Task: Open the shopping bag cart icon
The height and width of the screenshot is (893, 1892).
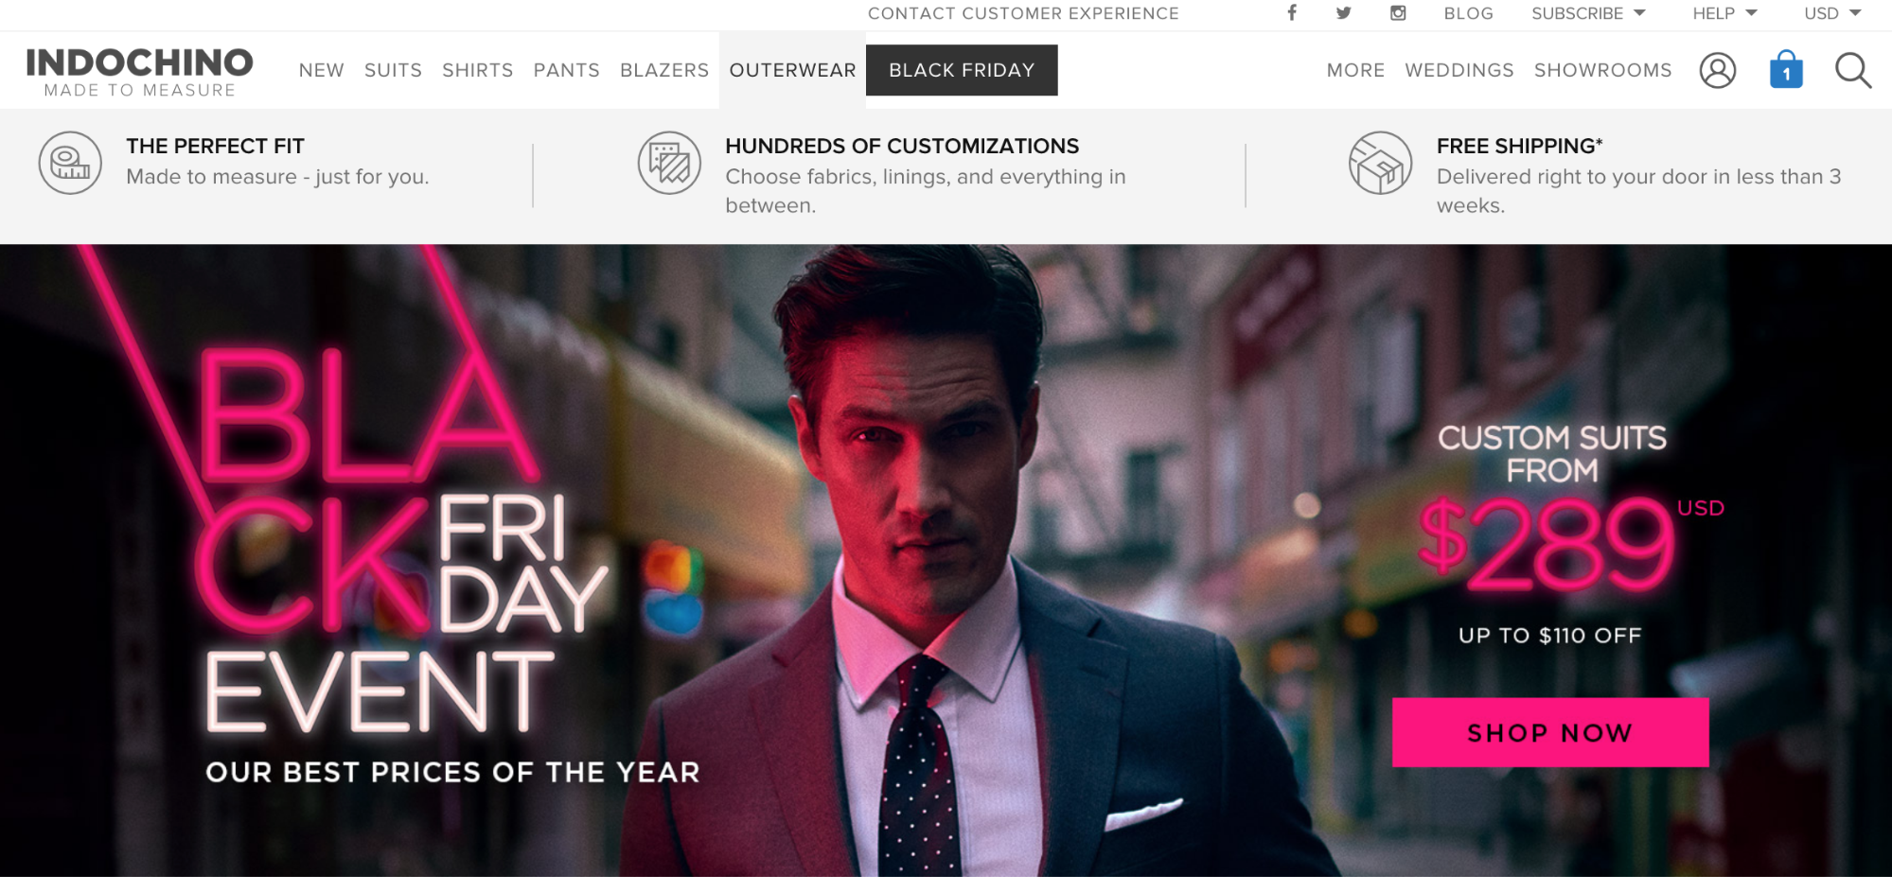Action: (x=1786, y=69)
